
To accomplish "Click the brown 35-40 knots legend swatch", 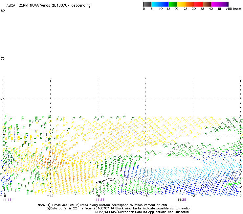I will [x=207, y=4].
